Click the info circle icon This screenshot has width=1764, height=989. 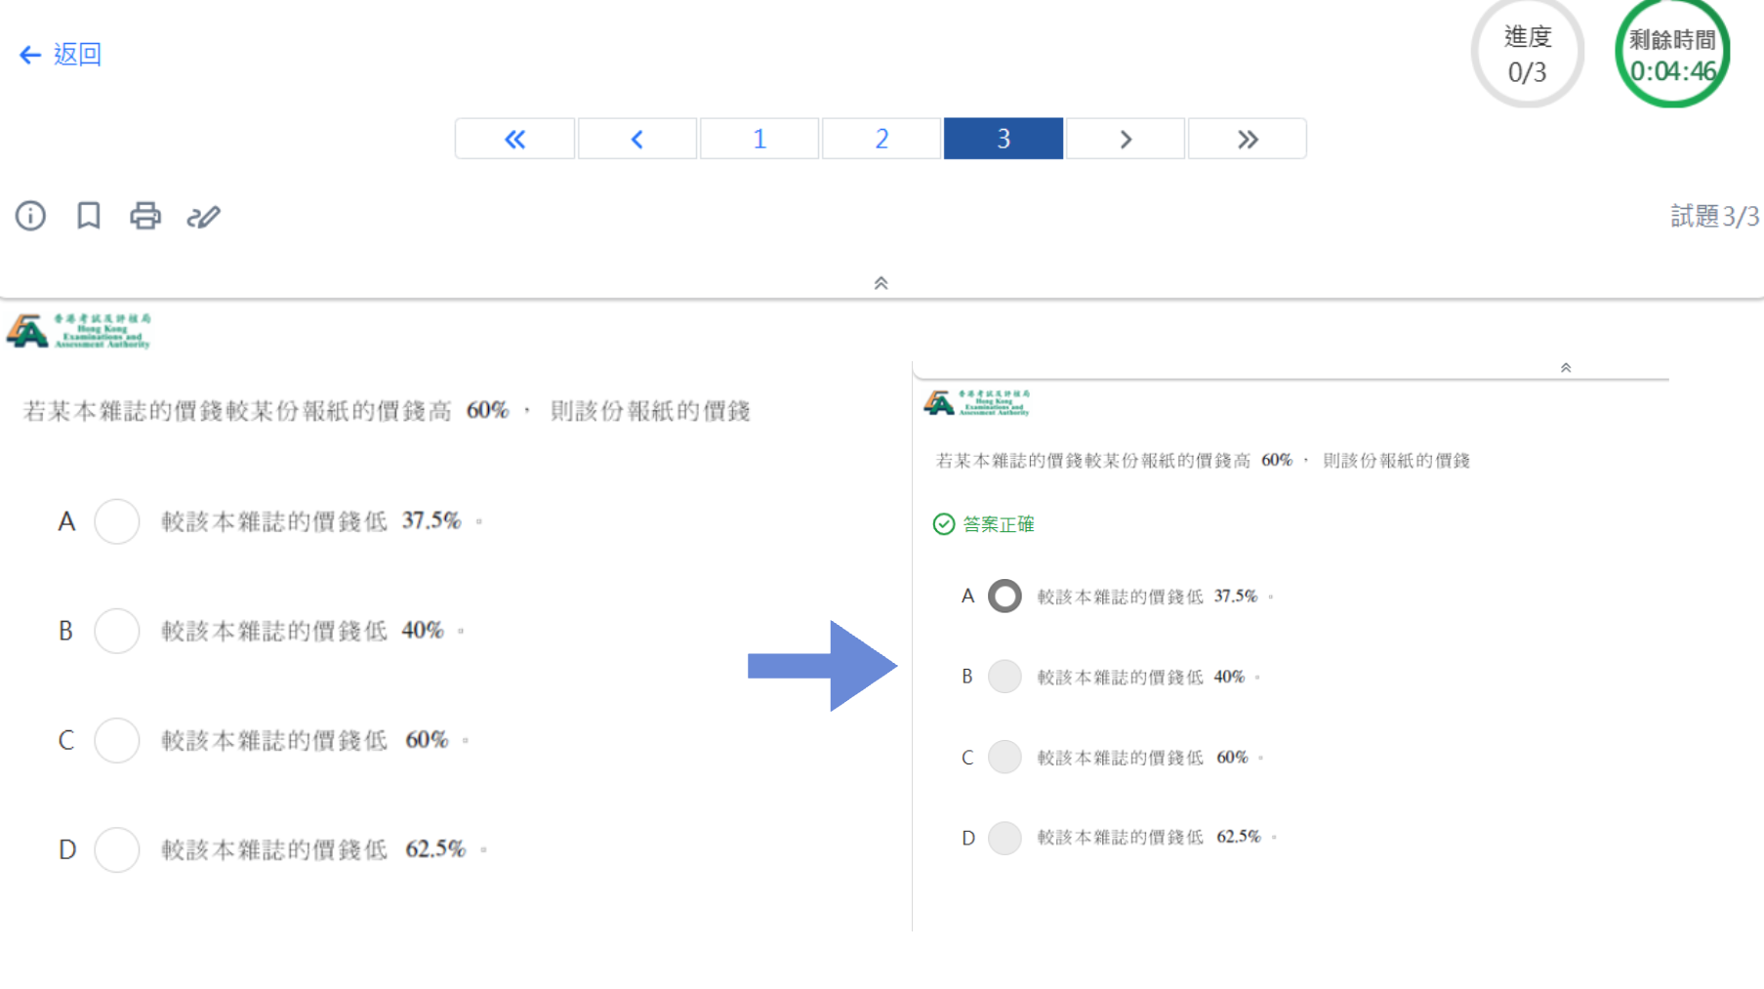(x=30, y=216)
